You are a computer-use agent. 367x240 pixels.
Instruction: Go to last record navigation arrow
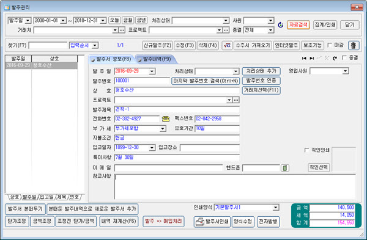312,58
